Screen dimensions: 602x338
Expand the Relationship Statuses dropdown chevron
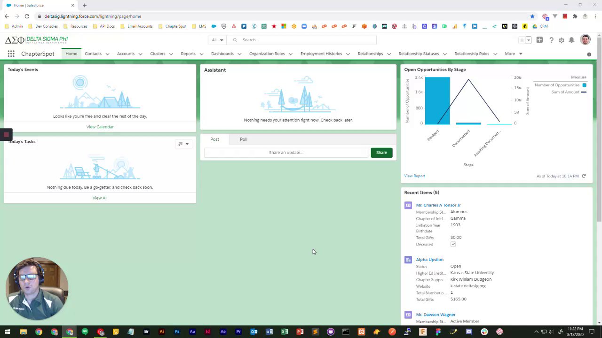click(444, 54)
